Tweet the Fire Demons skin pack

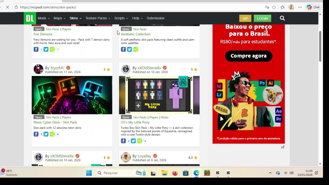[x=46, y=49]
